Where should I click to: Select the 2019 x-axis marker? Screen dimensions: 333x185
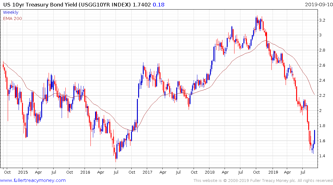tap(273, 172)
